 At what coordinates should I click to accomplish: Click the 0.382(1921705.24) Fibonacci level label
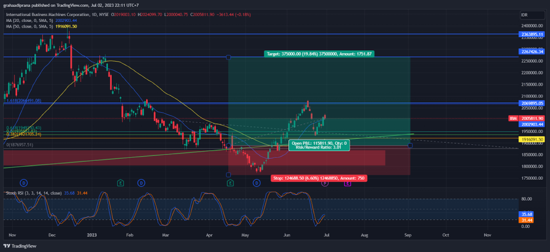click(24, 134)
